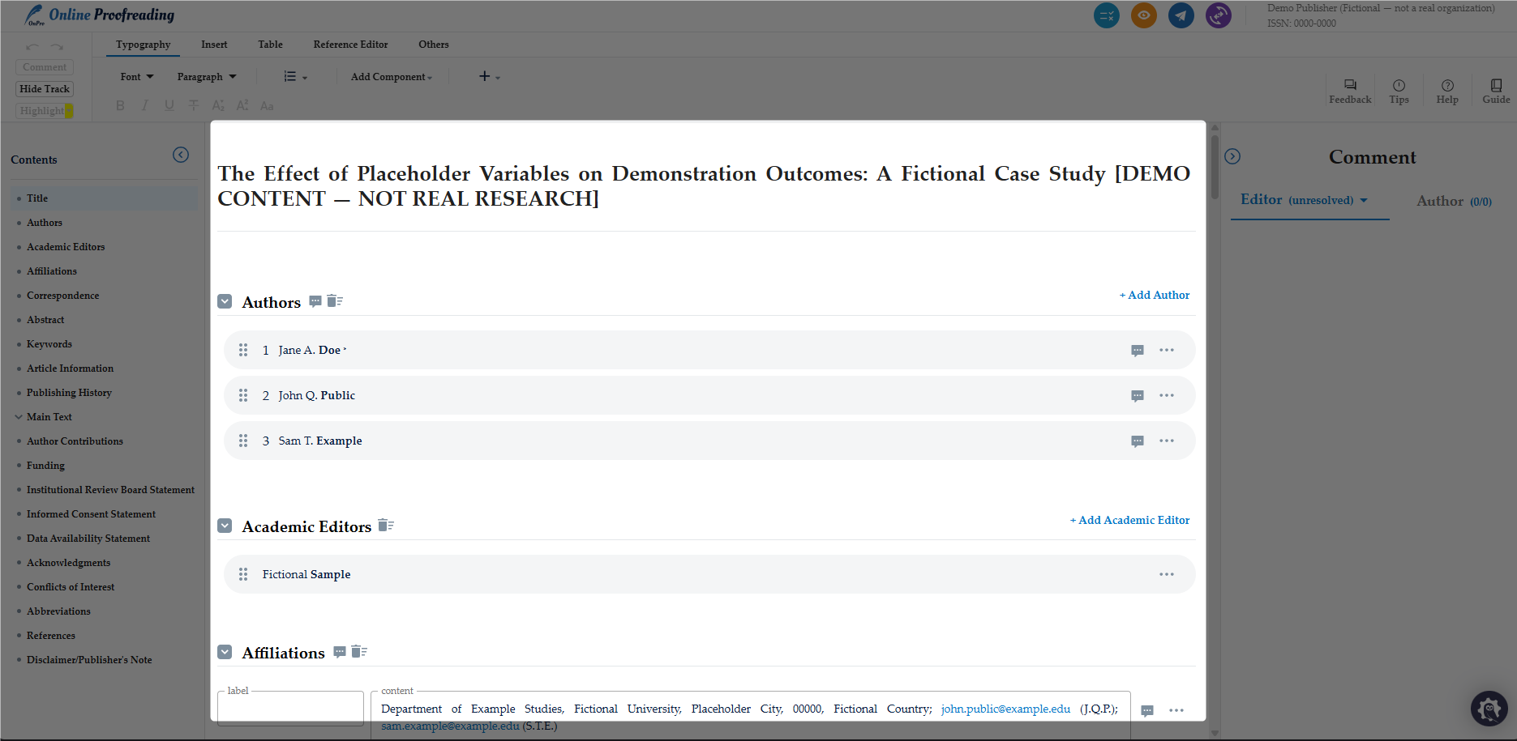
Task: Click + Add Academic Editor link
Action: 1129,520
